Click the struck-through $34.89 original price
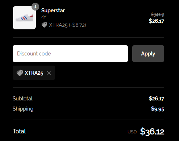This screenshot has width=179, height=141. tap(157, 14)
